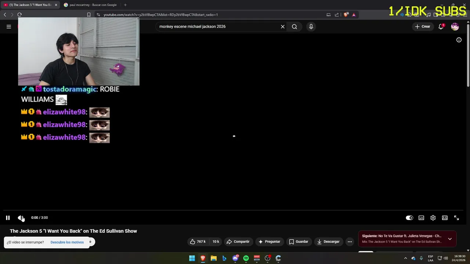
Task: Open YouTube notifications bell
Action: pyautogui.click(x=441, y=26)
